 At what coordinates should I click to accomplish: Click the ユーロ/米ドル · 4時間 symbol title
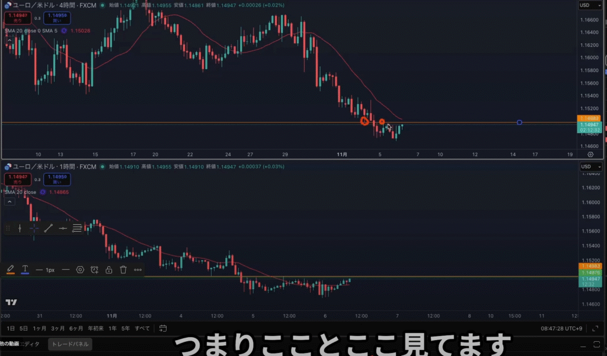click(54, 5)
